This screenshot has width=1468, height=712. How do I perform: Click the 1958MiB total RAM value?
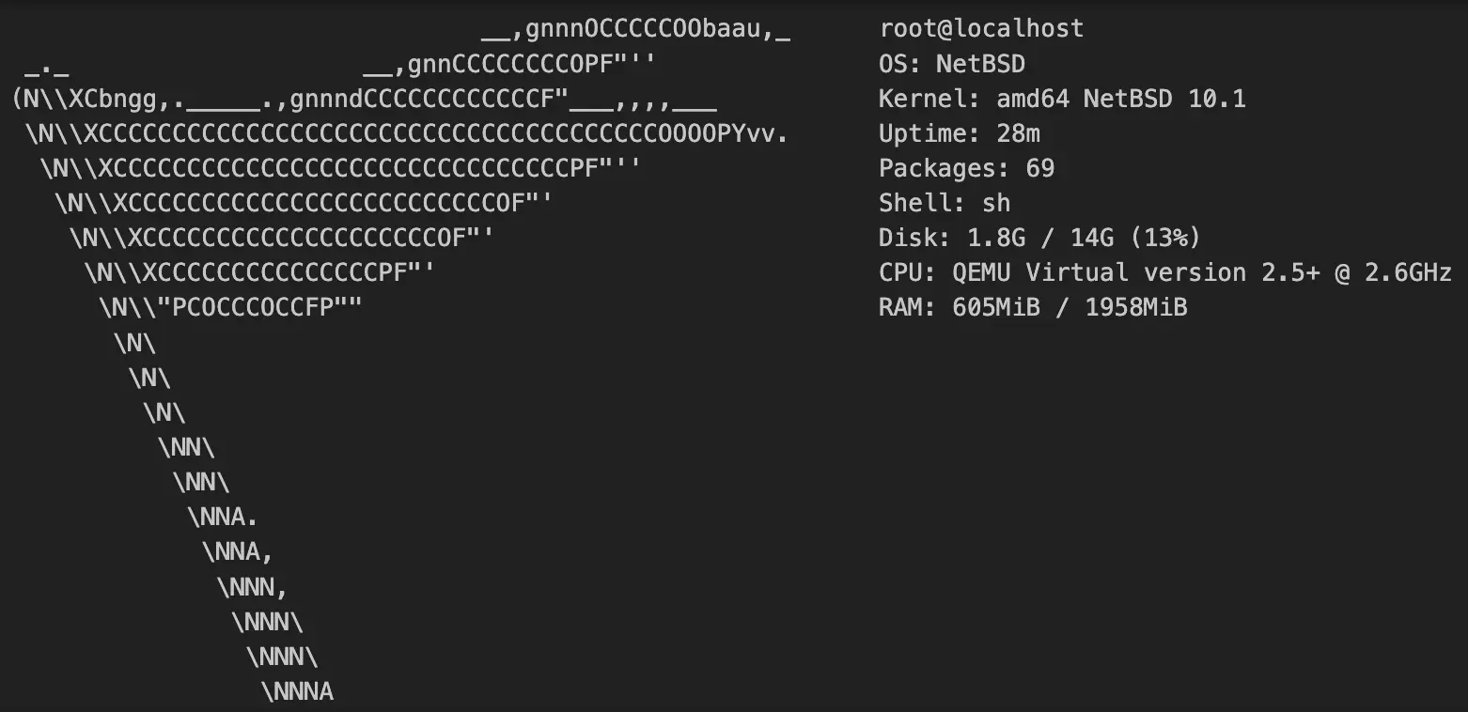point(1136,307)
